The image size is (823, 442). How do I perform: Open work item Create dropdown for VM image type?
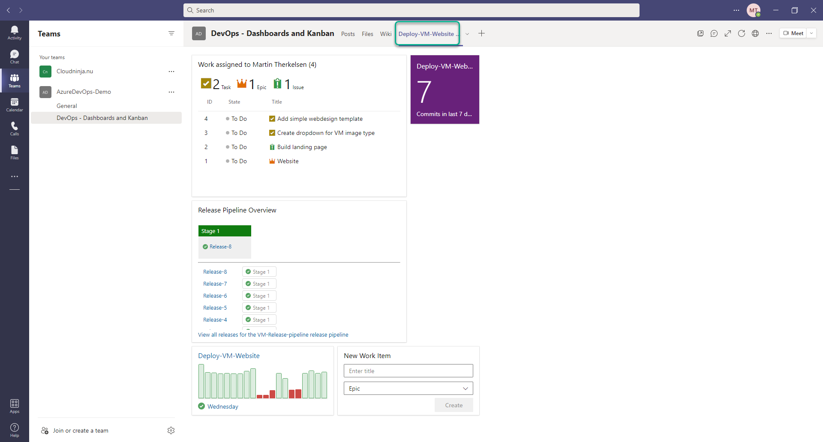tap(326, 133)
